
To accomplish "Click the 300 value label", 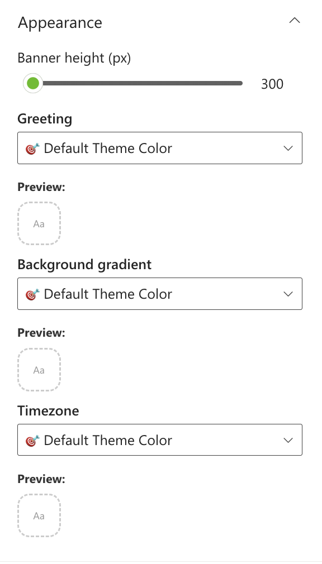I will point(272,84).
